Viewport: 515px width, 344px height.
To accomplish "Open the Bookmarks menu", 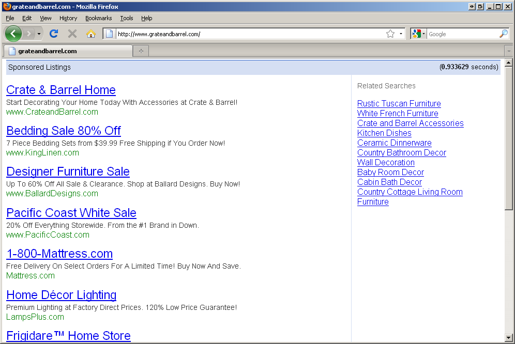I will (99, 18).
